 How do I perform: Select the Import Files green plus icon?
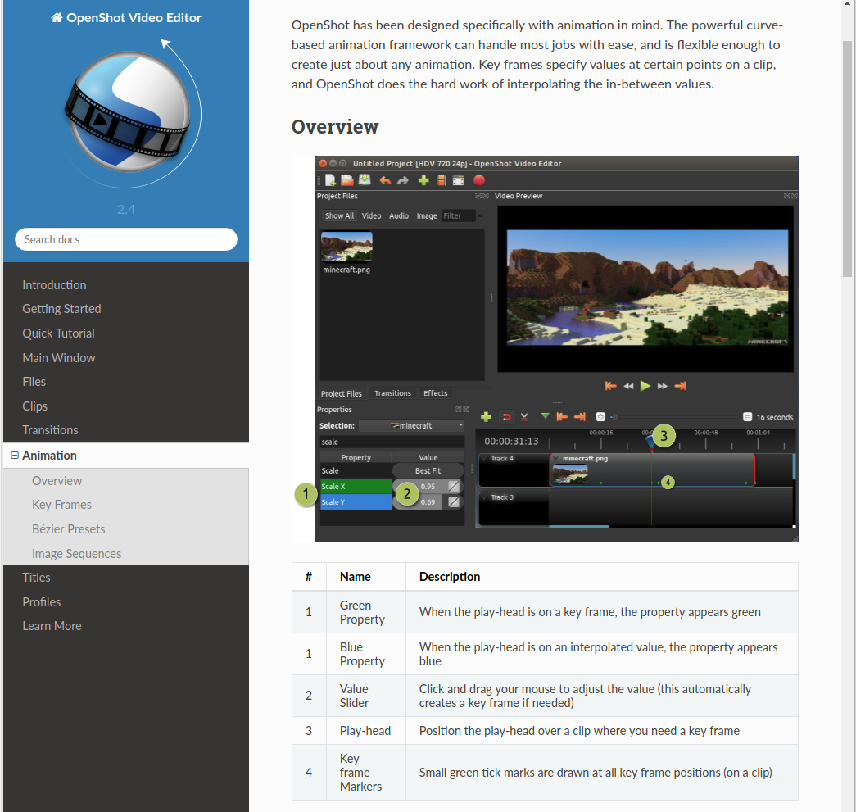point(423,179)
